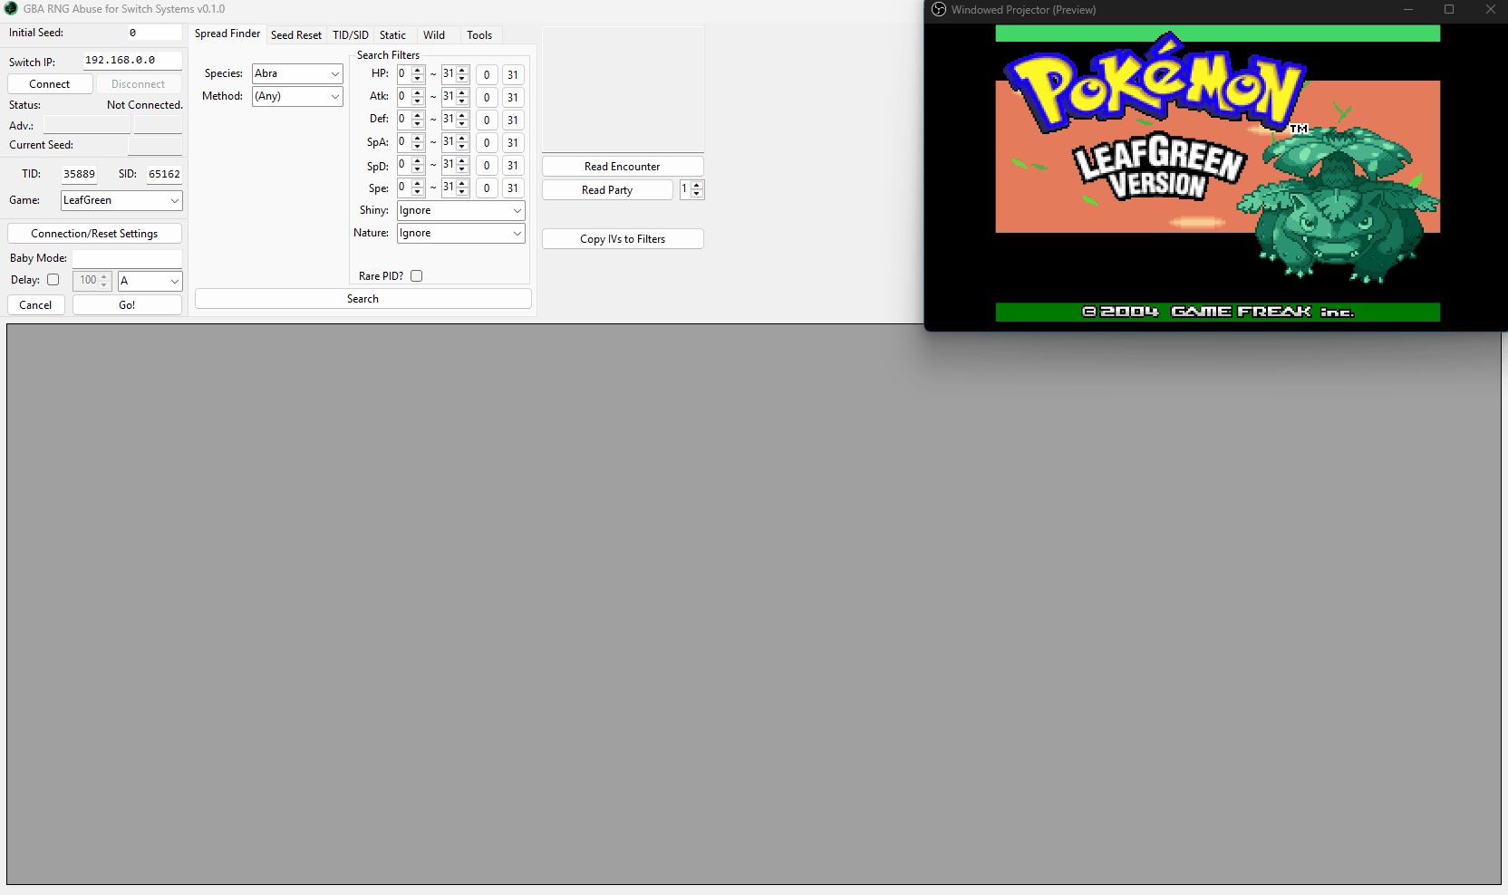Click the SpD minimum IV spinner

[411, 165]
